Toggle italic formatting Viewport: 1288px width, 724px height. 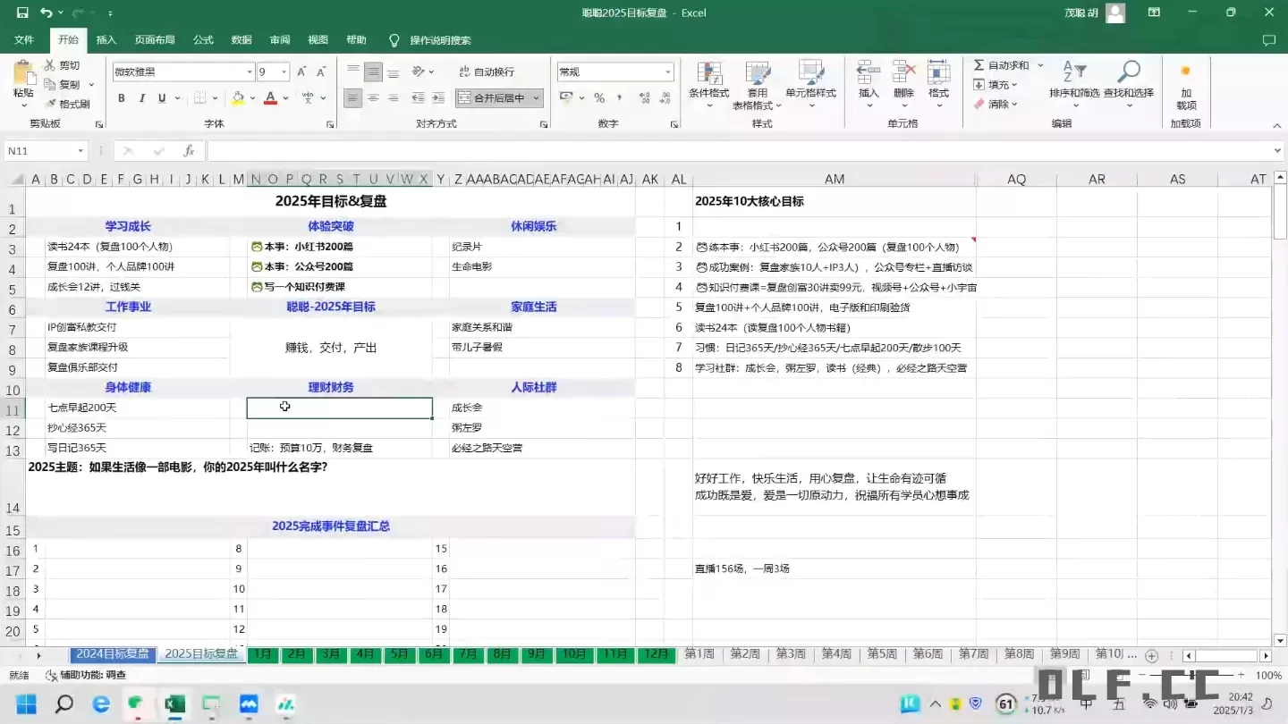pyautogui.click(x=141, y=98)
